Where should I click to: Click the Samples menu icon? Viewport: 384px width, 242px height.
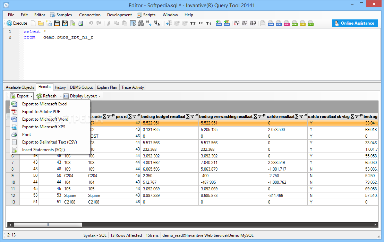pyautogui.click(x=52, y=15)
